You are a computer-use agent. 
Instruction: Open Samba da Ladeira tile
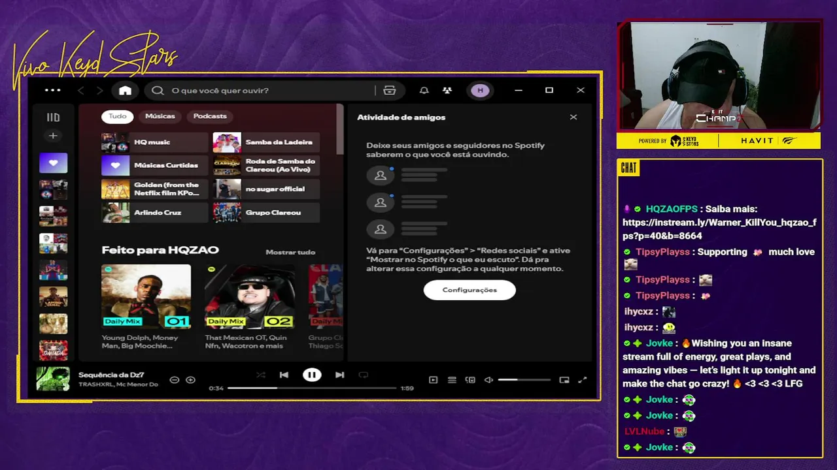[x=266, y=142]
